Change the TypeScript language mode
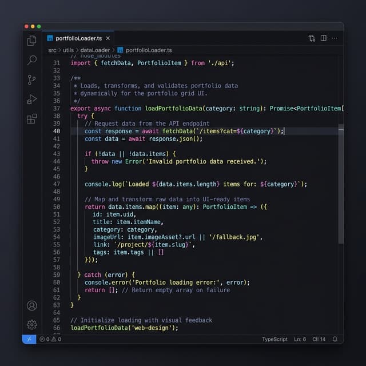This screenshot has width=366, height=366. 274,339
